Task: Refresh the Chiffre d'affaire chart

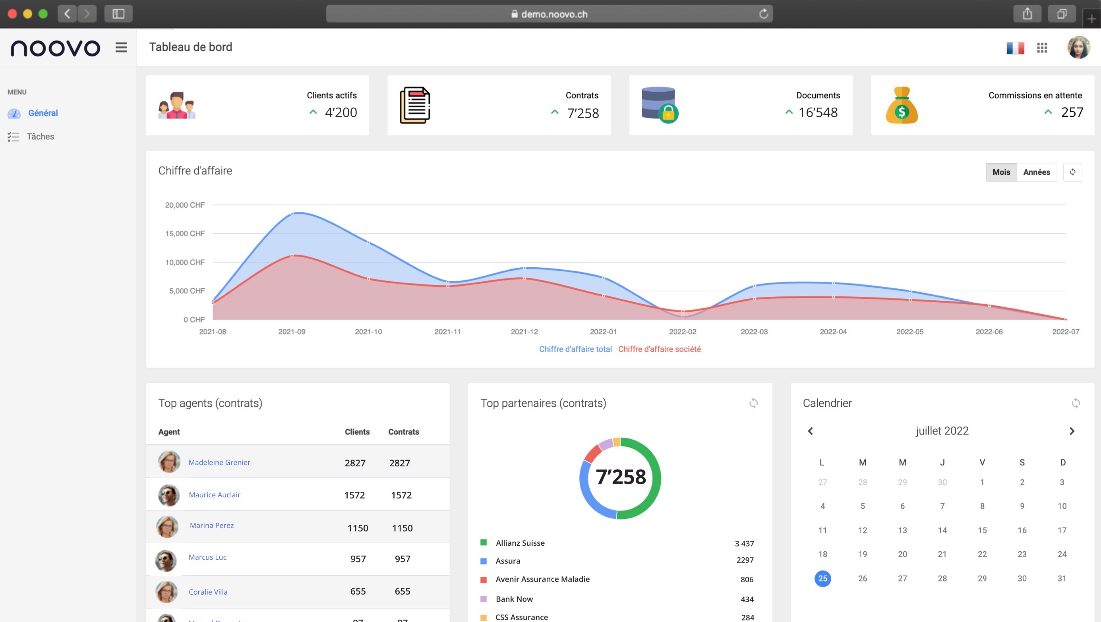Action: 1072,172
